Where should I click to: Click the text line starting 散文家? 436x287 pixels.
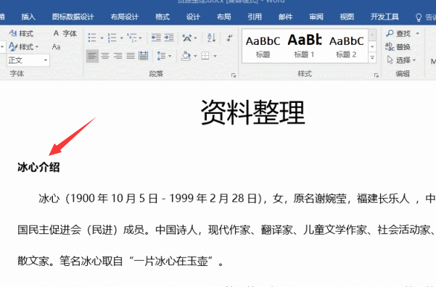point(120,261)
